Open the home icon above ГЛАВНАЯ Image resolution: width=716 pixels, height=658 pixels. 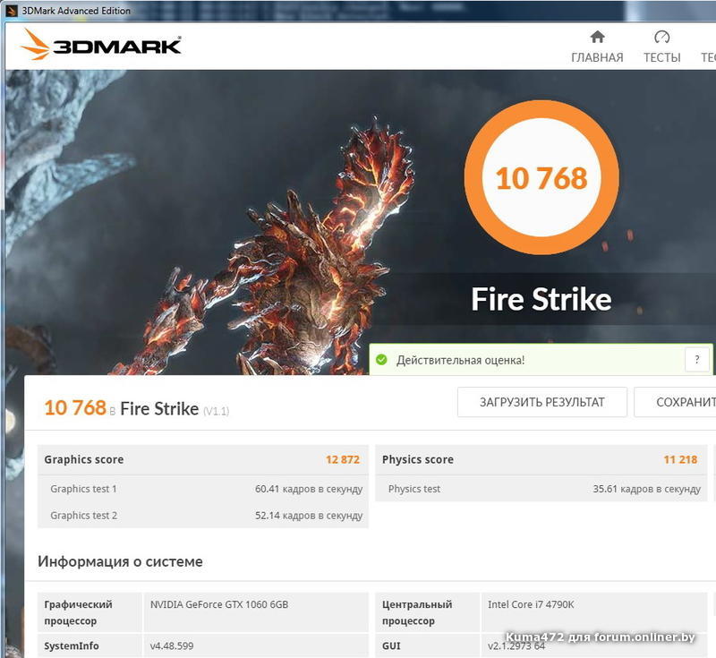tap(597, 37)
